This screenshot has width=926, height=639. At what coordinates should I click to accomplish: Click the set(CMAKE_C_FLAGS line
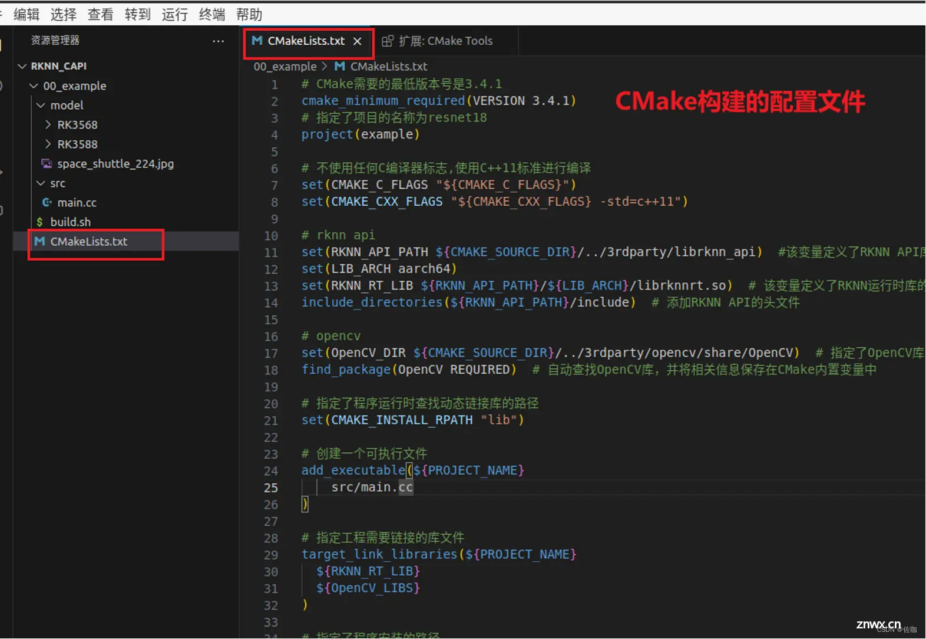(x=439, y=185)
